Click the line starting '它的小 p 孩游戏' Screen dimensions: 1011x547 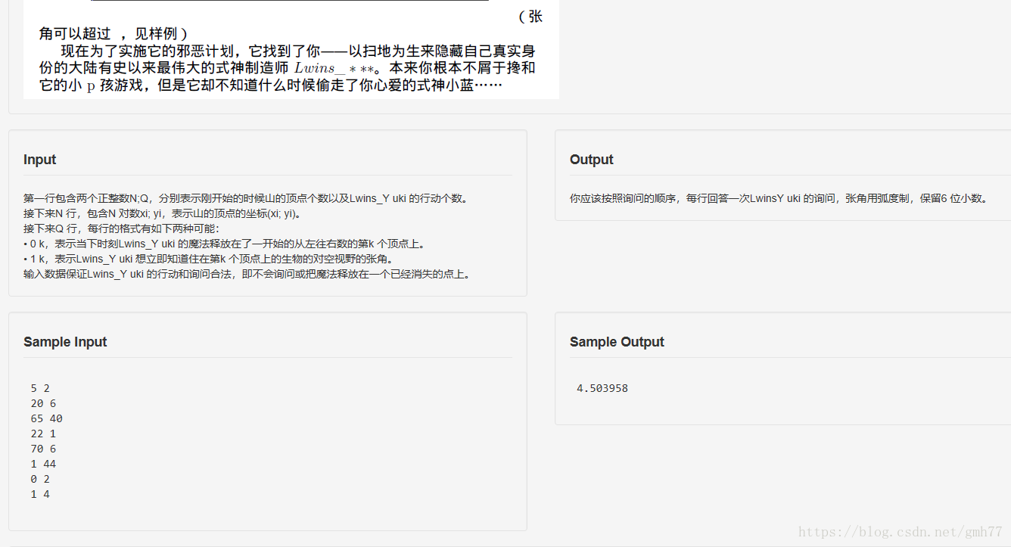pos(271,85)
